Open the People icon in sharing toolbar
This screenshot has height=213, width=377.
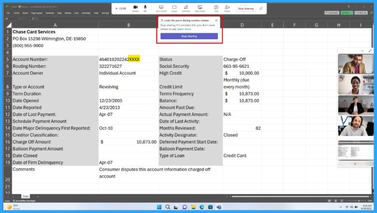point(227,9)
